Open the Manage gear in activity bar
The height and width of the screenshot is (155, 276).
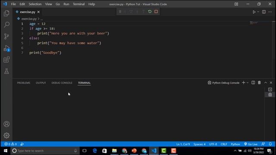[6, 135]
